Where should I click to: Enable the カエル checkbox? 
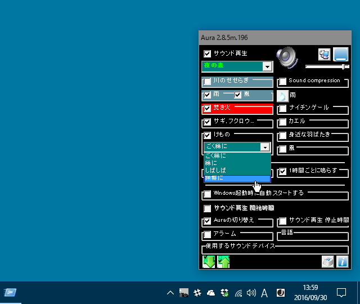282,122
